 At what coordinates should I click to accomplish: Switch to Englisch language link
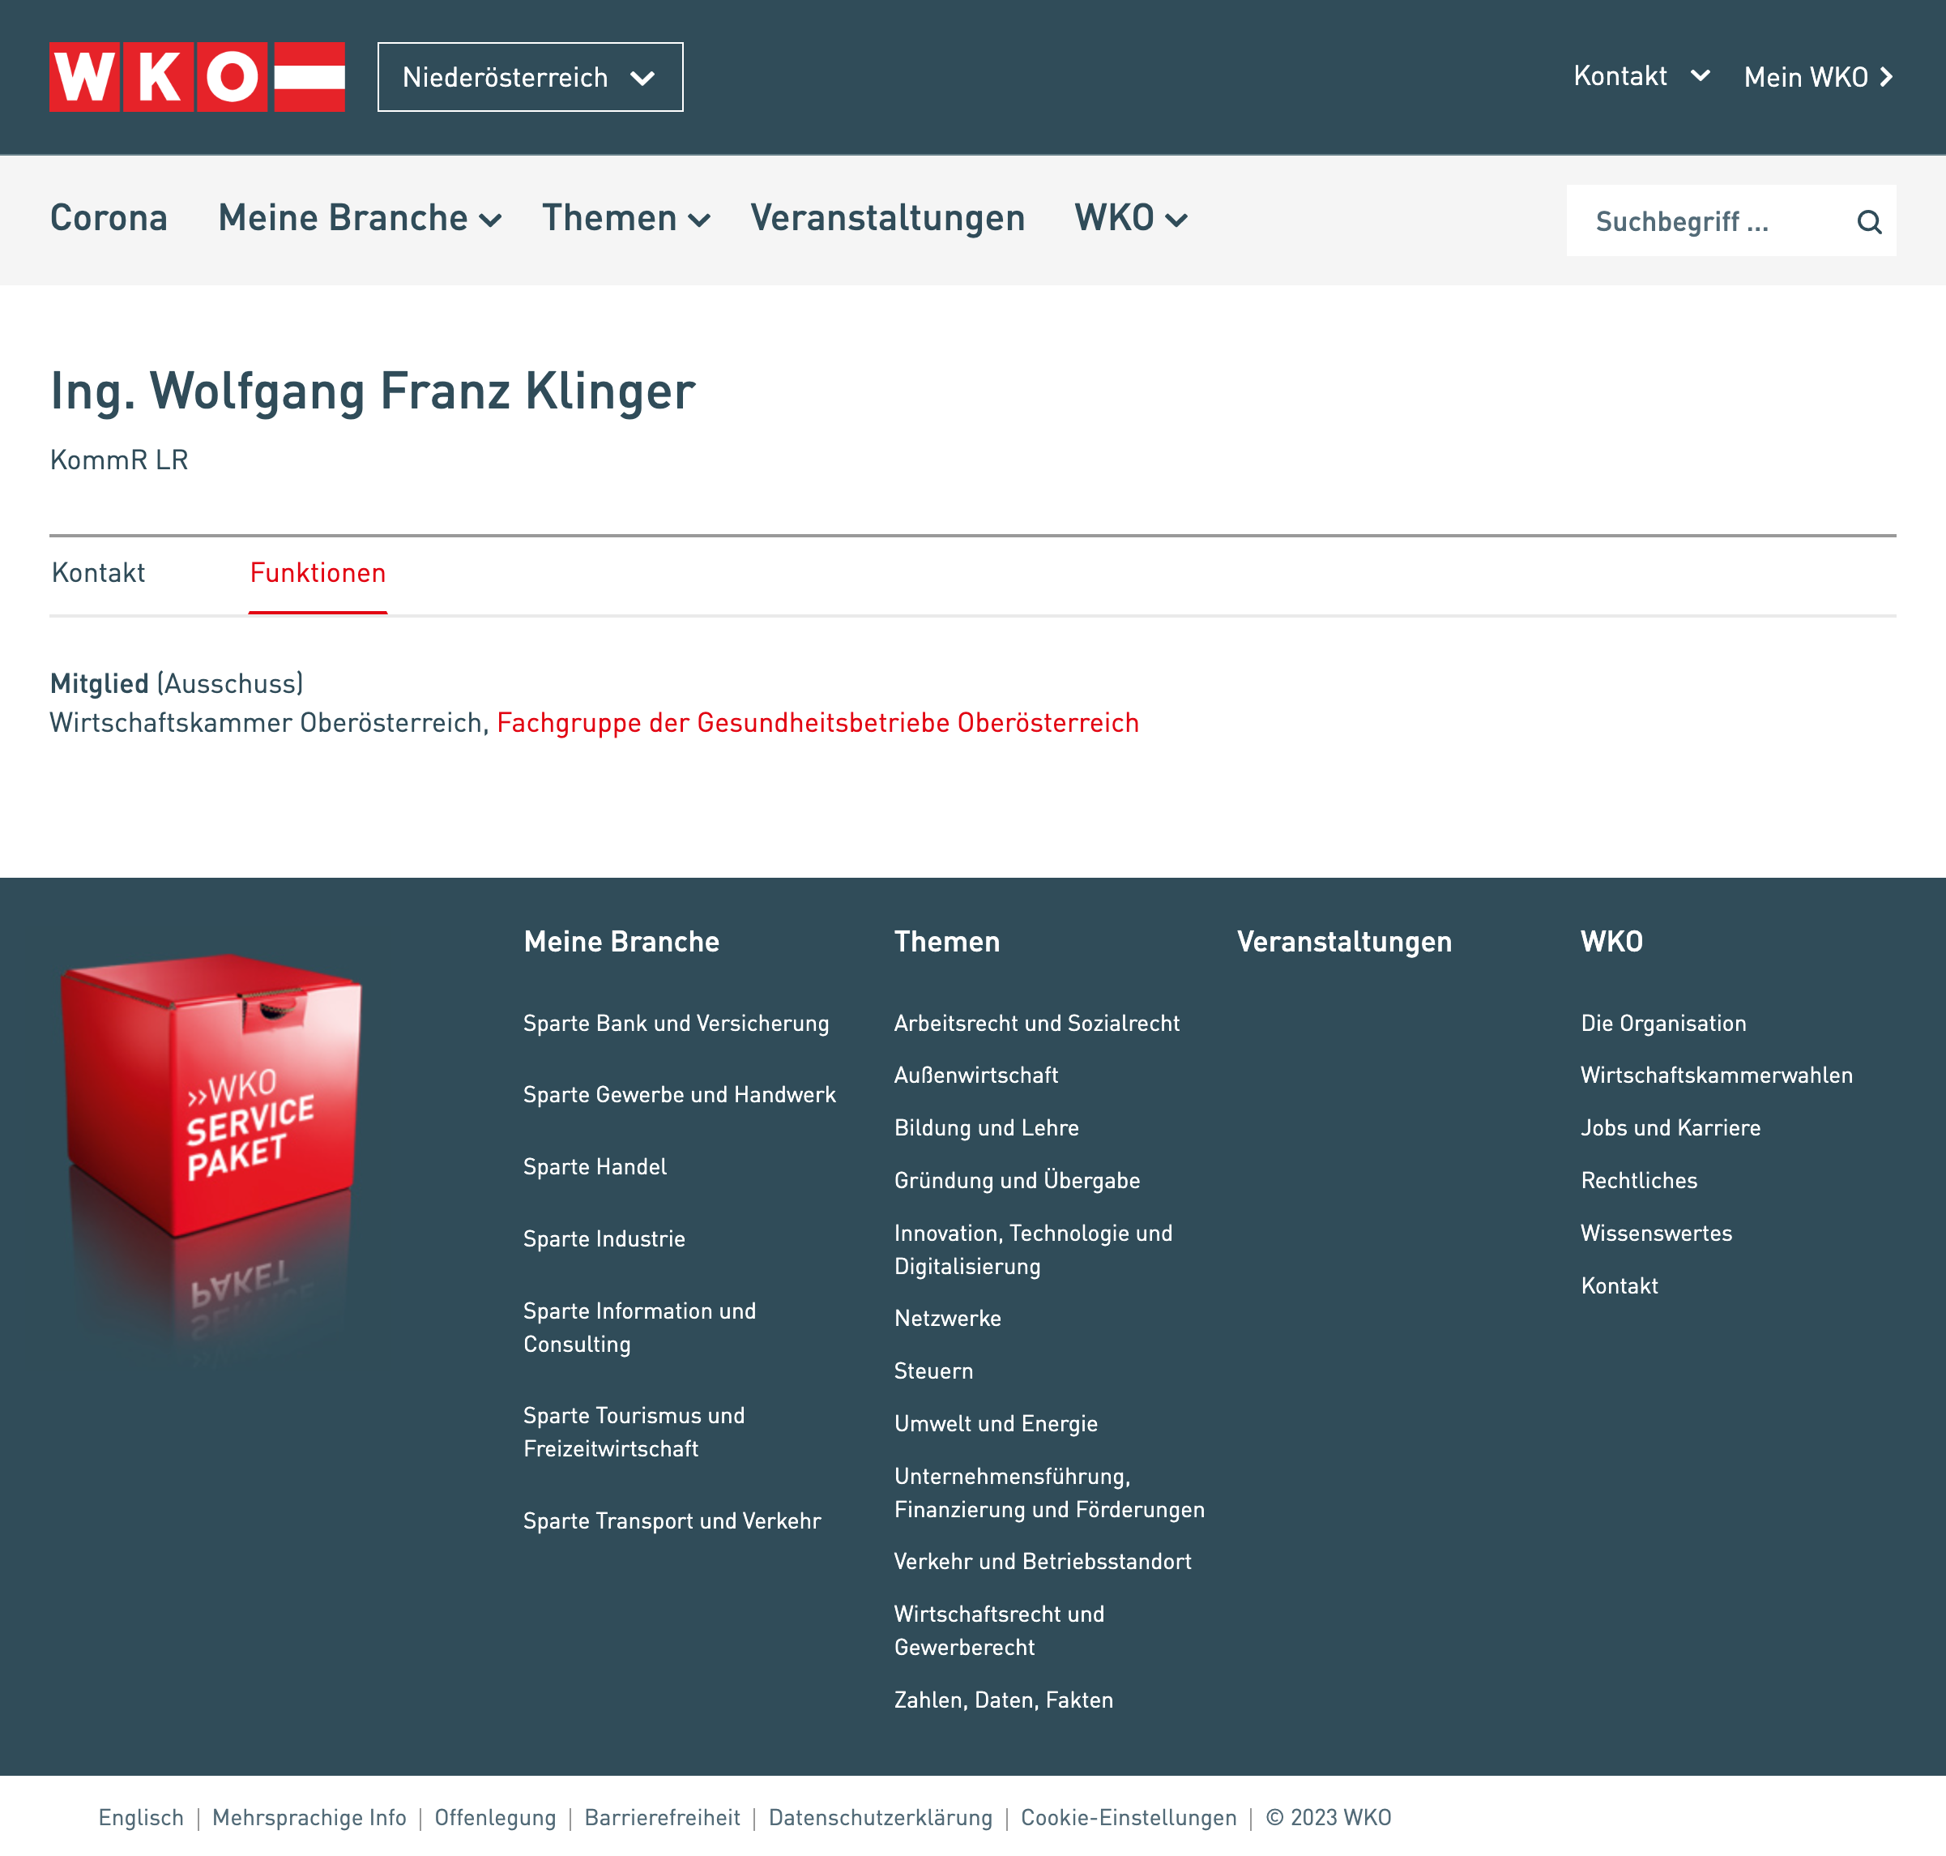[140, 1817]
